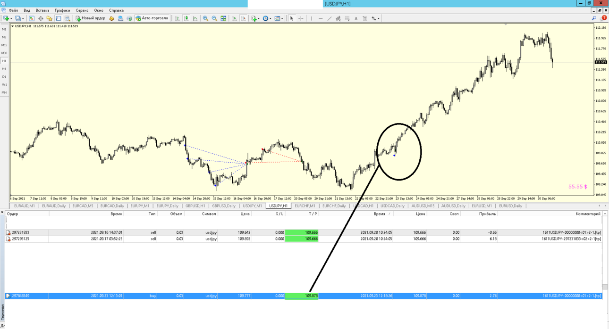Open search magnifier in toolbar
This screenshot has height=329, width=609.
(x=594, y=18)
